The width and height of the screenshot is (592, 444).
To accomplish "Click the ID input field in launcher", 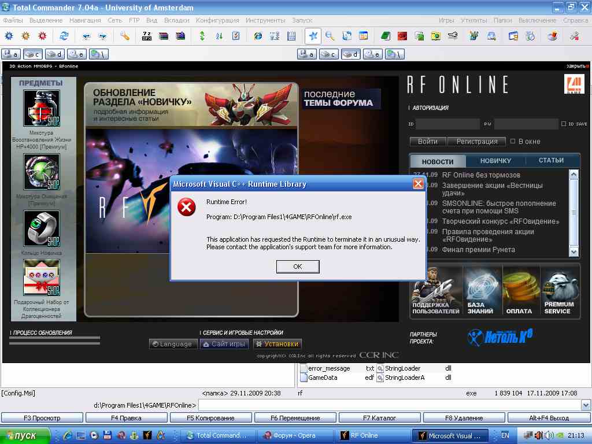I will pos(447,124).
